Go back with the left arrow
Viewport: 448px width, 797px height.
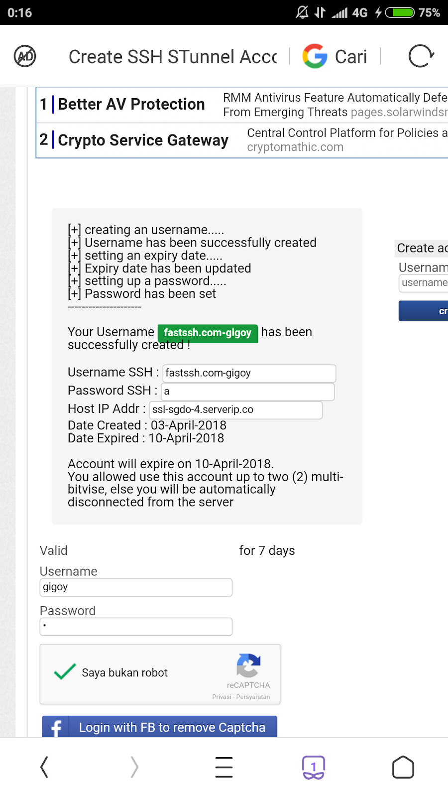click(44, 767)
